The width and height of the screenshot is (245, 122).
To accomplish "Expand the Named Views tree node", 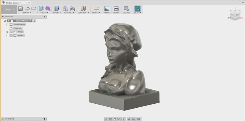I will [x=7, y=24].
